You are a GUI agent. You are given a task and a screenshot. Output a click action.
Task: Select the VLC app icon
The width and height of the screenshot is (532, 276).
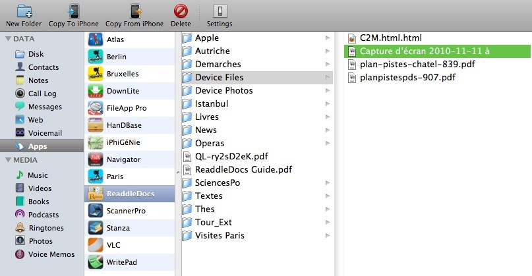pyautogui.click(x=96, y=245)
